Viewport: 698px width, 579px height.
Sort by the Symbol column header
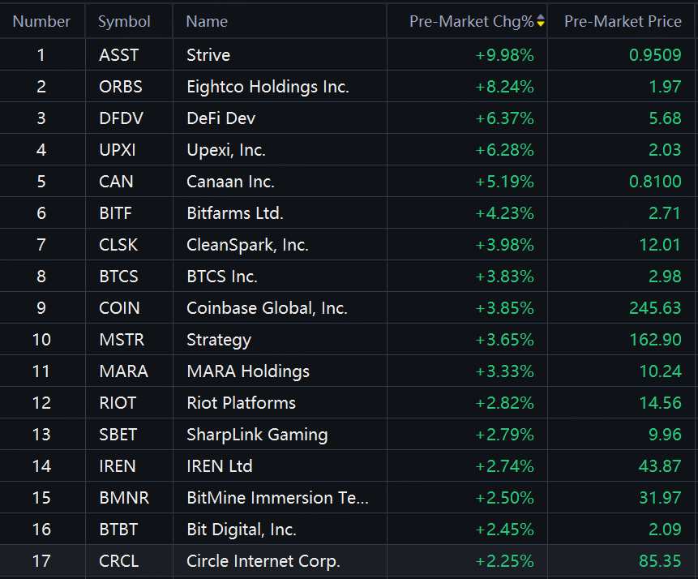[124, 22]
